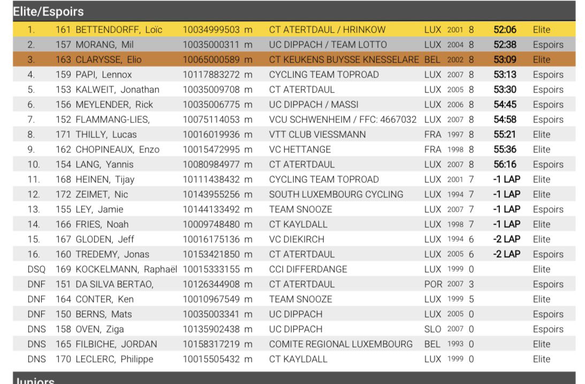Select UCI ID 10035000311

(x=211, y=45)
